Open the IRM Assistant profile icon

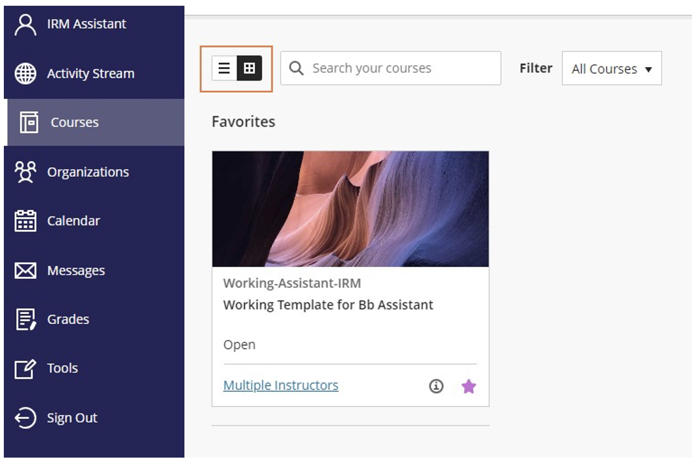[26, 24]
